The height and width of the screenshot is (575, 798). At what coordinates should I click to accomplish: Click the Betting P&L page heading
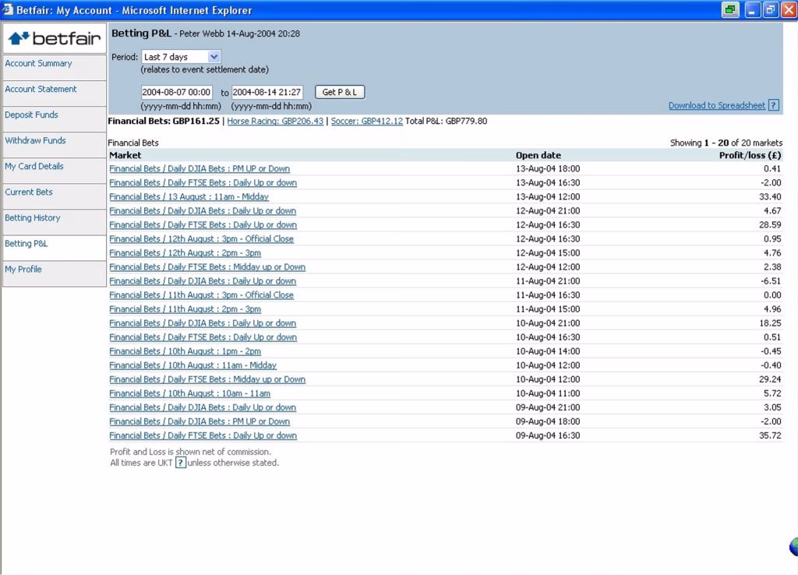(142, 34)
